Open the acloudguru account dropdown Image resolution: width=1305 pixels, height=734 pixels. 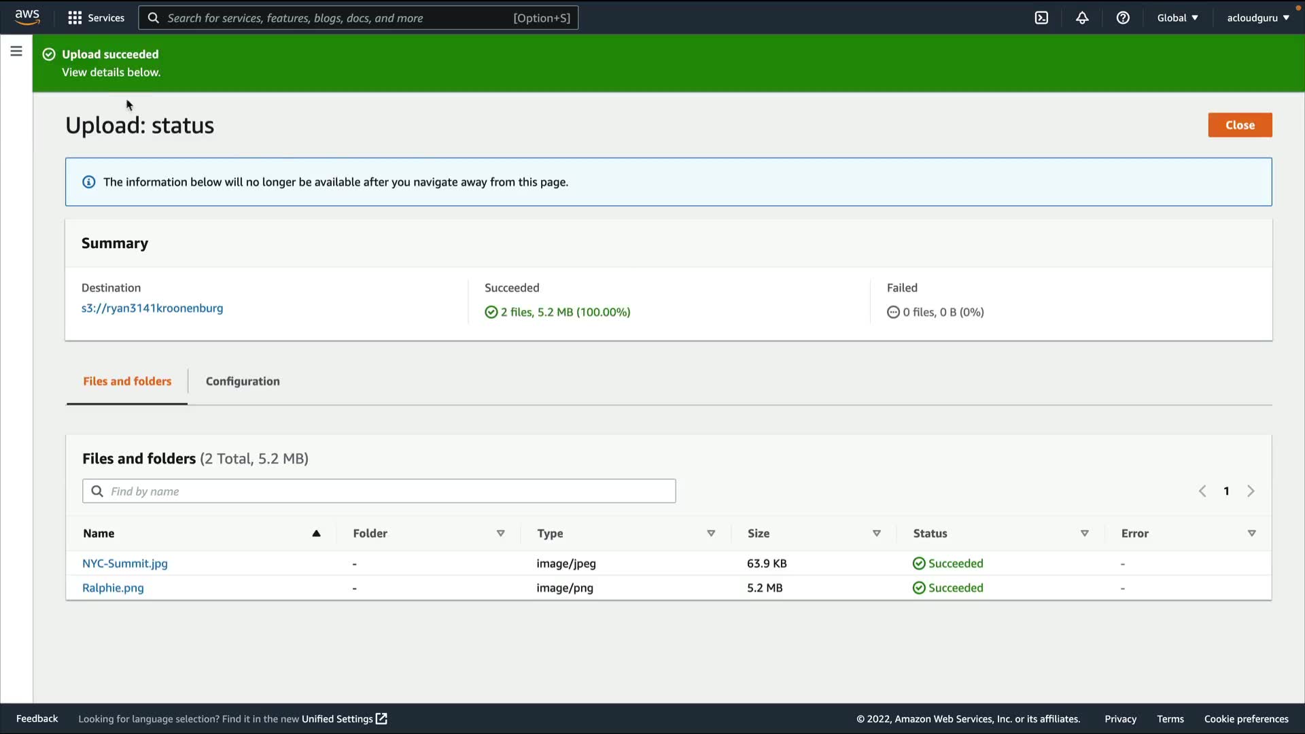pyautogui.click(x=1257, y=18)
